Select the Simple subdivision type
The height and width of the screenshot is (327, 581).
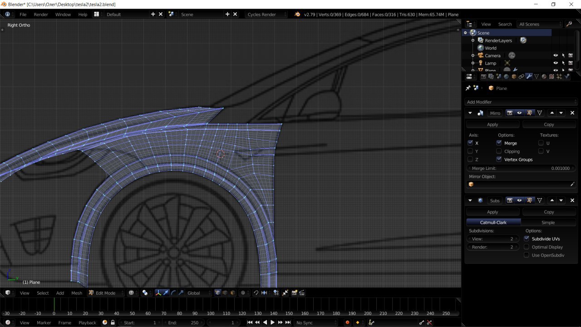click(x=548, y=222)
